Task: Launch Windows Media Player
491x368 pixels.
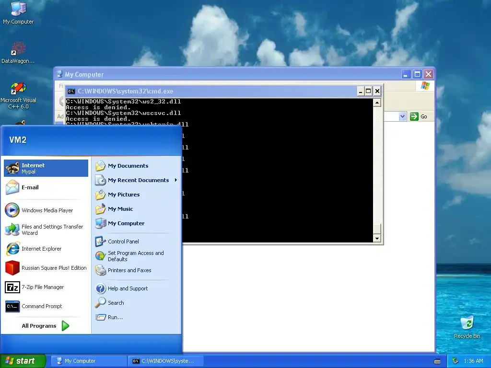Action: pos(46,210)
